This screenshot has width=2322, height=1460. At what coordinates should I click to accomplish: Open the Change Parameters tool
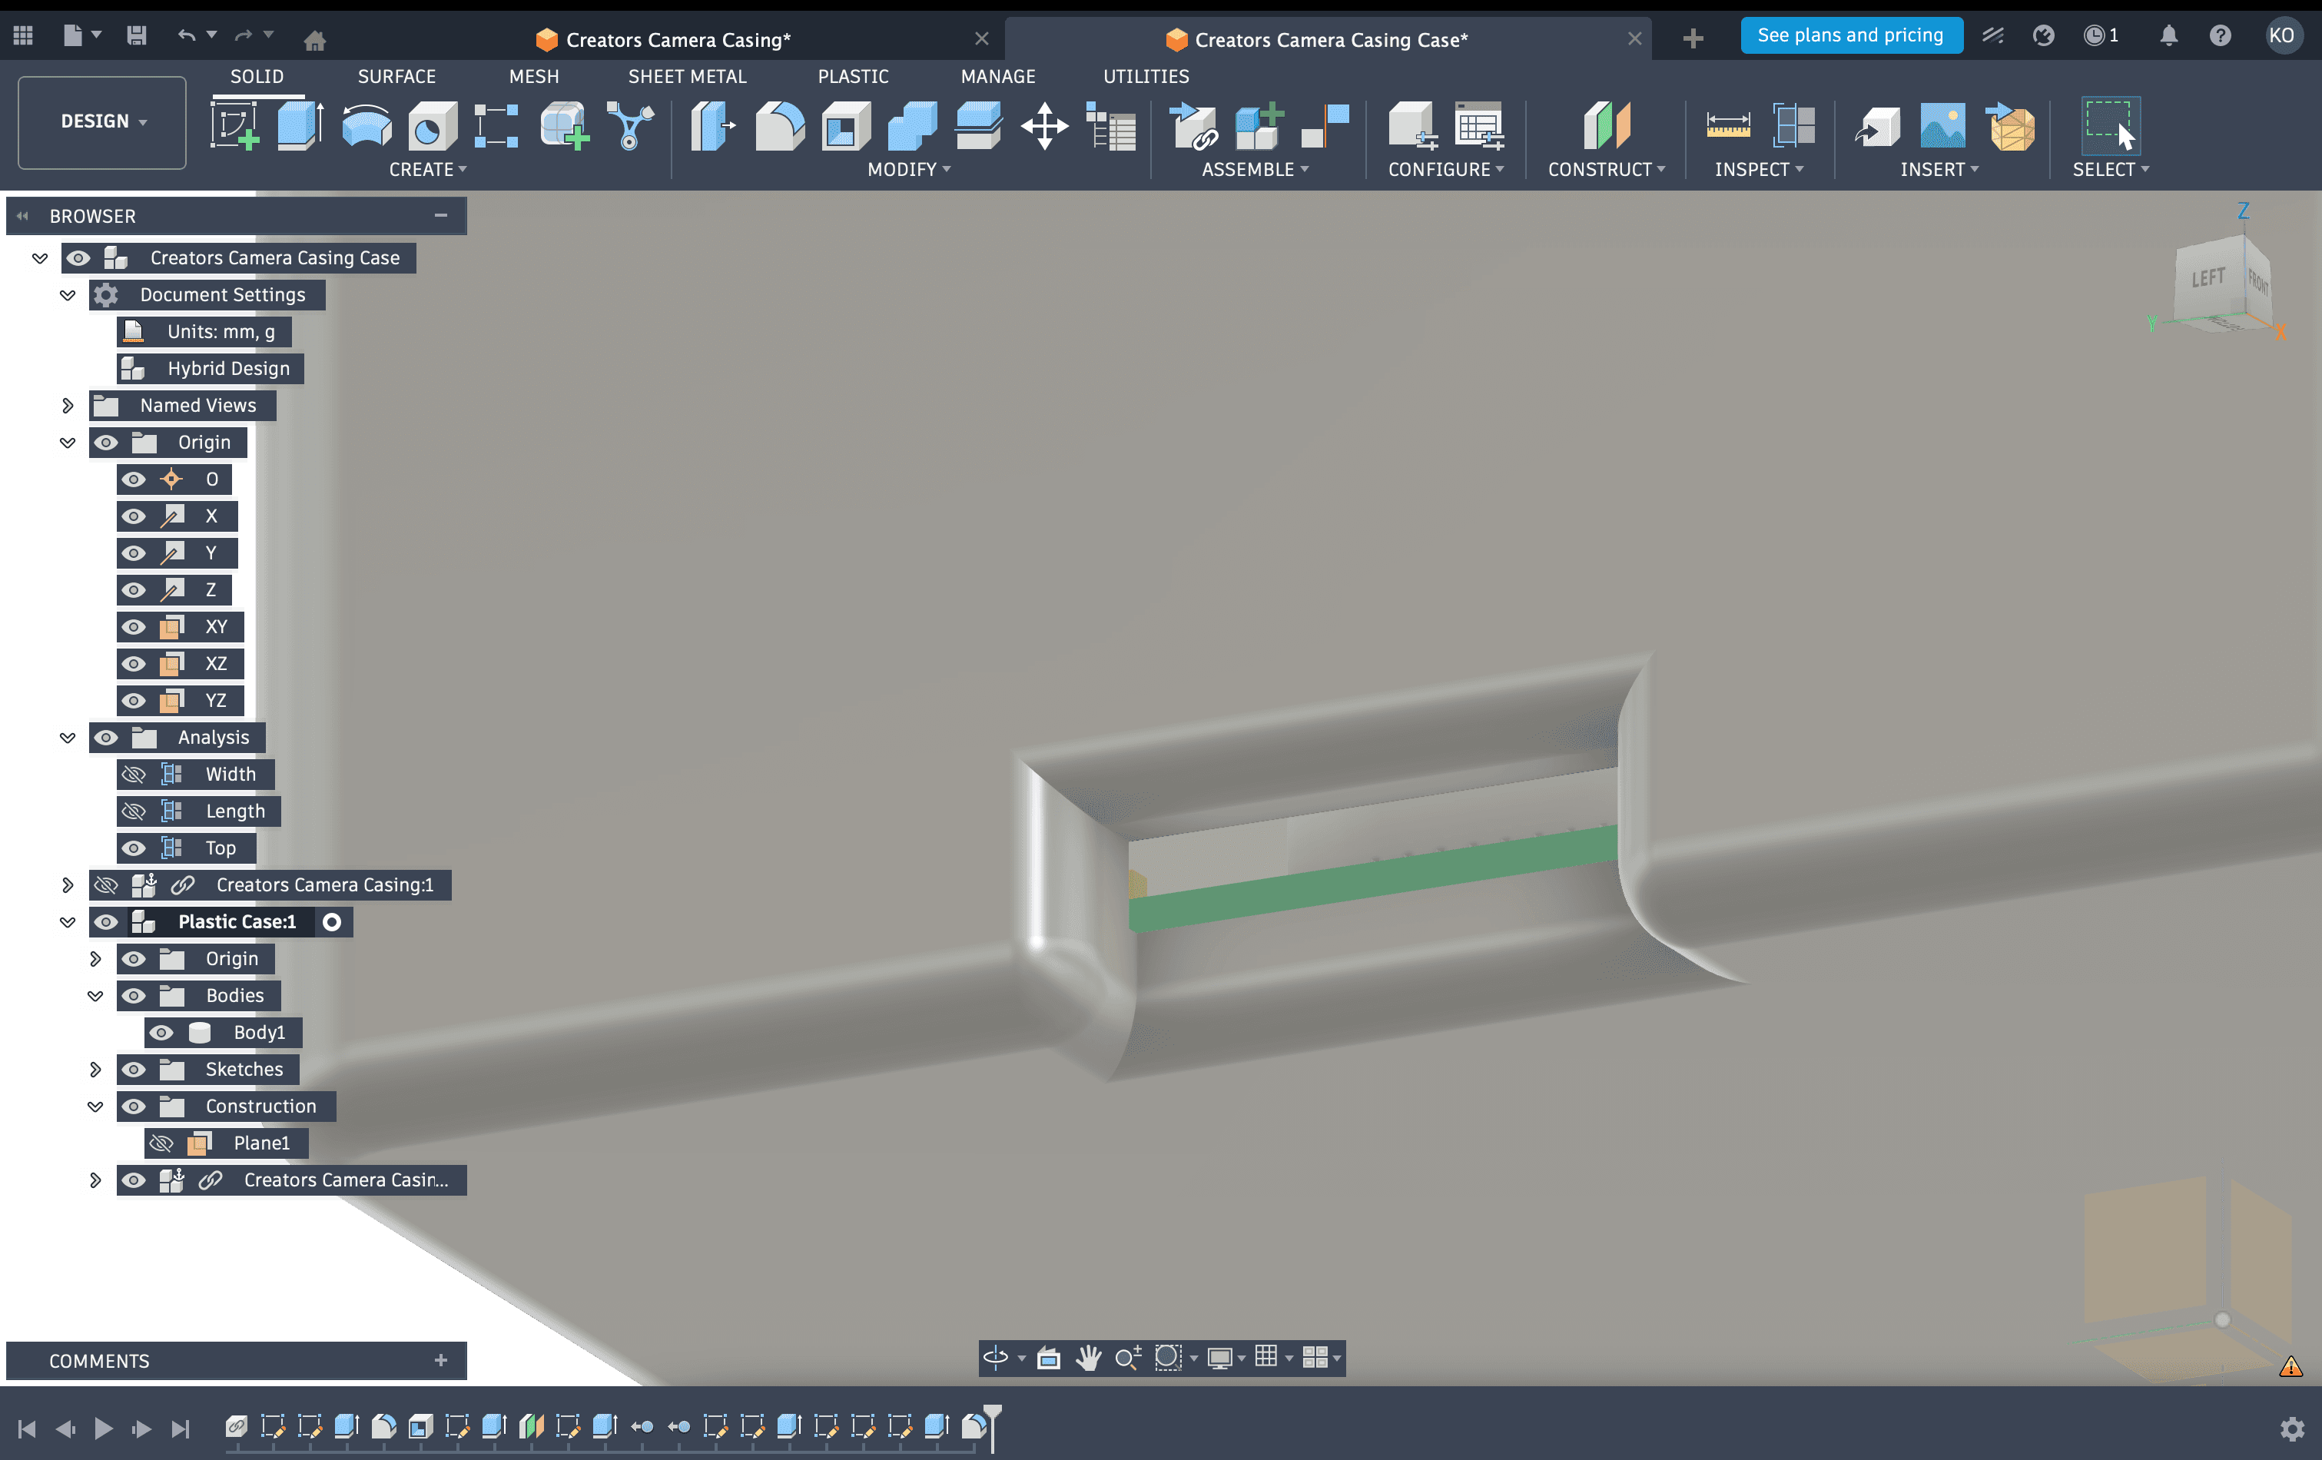pyautogui.click(x=1111, y=126)
